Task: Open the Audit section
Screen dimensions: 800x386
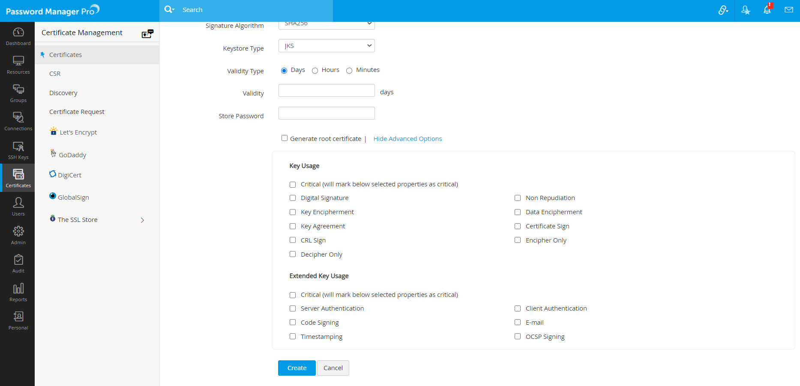Action: pyautogui.click(x=18, y=263)
